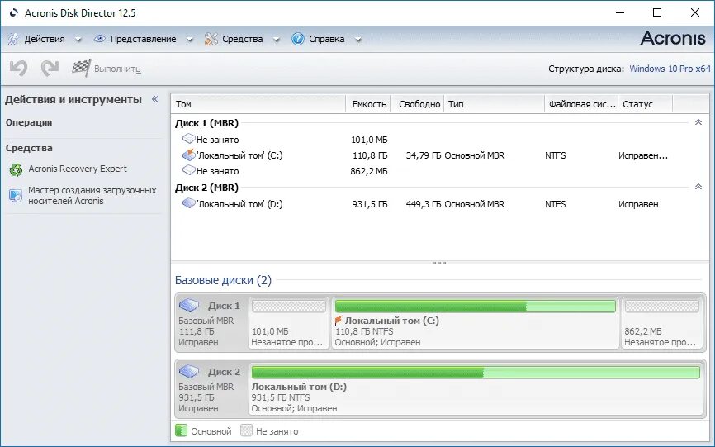Collapse the Диск 2 (MBR) group
Image resolution: width=715 pixels, height=447 pixels.
[x=698, y=187]
